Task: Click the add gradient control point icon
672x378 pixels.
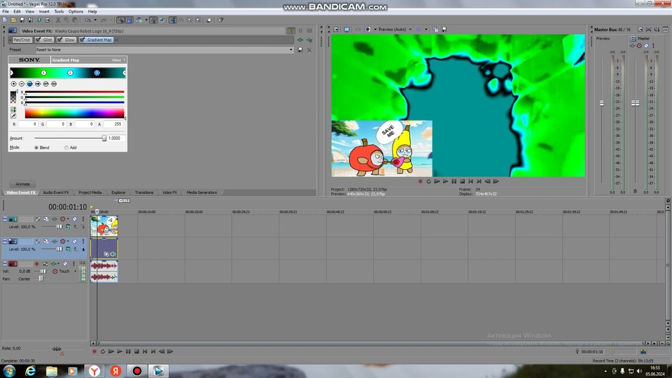Action: [x=14, y=84]
